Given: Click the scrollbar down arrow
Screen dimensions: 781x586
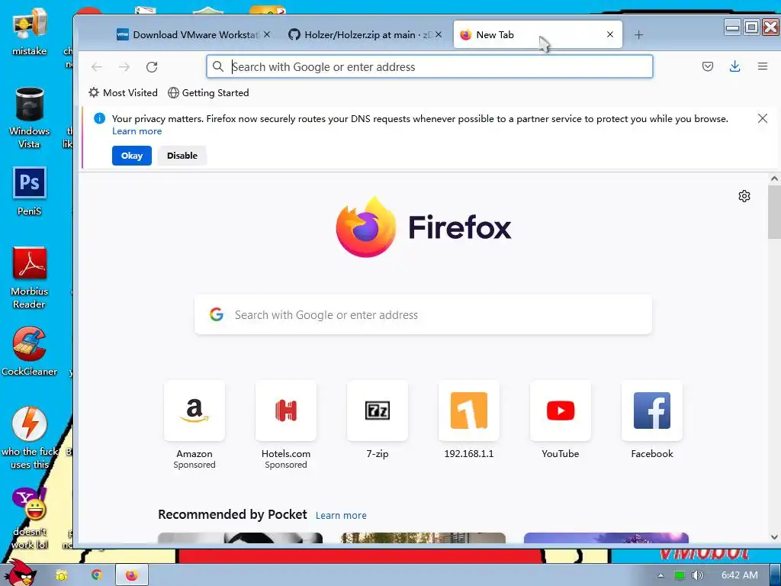Looking at the screenshot, I should pyautogui.click(x=774, y=536).
